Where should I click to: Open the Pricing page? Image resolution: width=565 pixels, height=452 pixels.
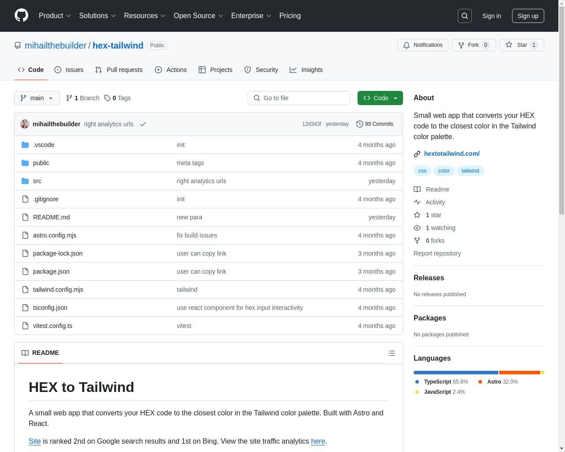tap(290, 16)
